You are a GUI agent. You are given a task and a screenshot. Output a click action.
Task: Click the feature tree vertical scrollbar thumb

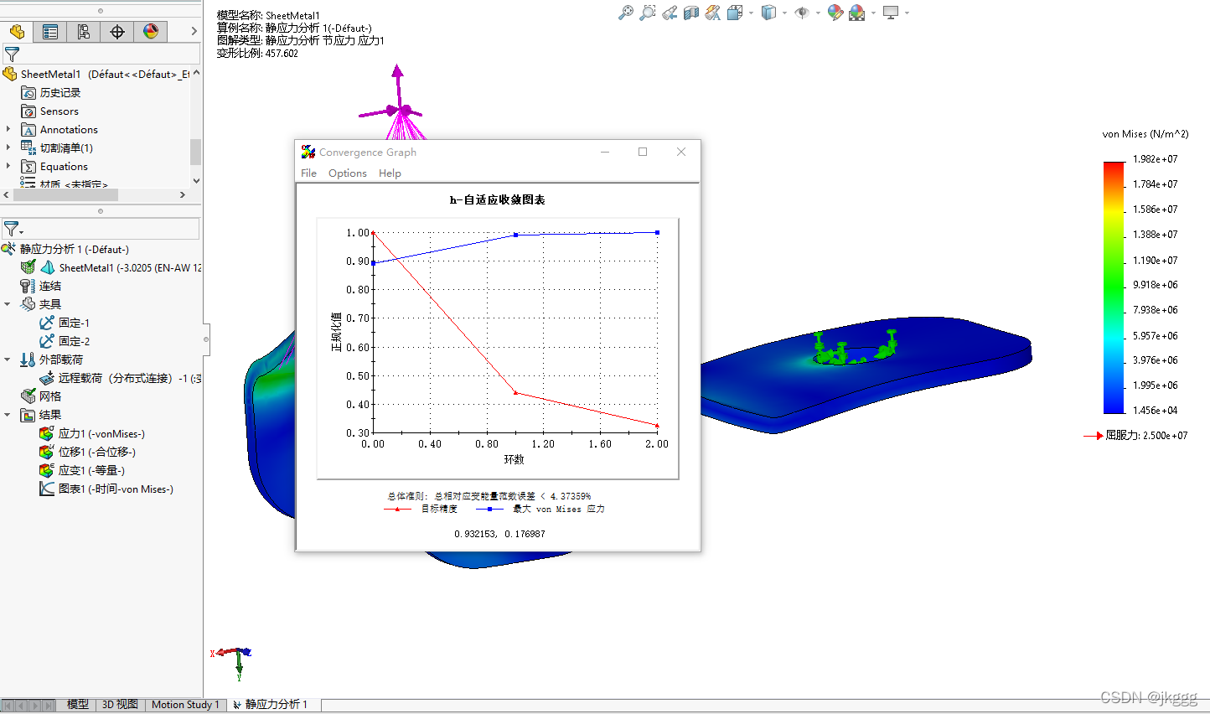tap(195, 152)
